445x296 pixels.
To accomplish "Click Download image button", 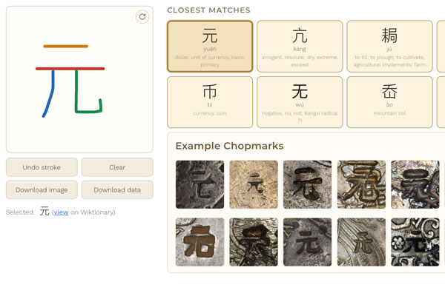I will 42,189.
